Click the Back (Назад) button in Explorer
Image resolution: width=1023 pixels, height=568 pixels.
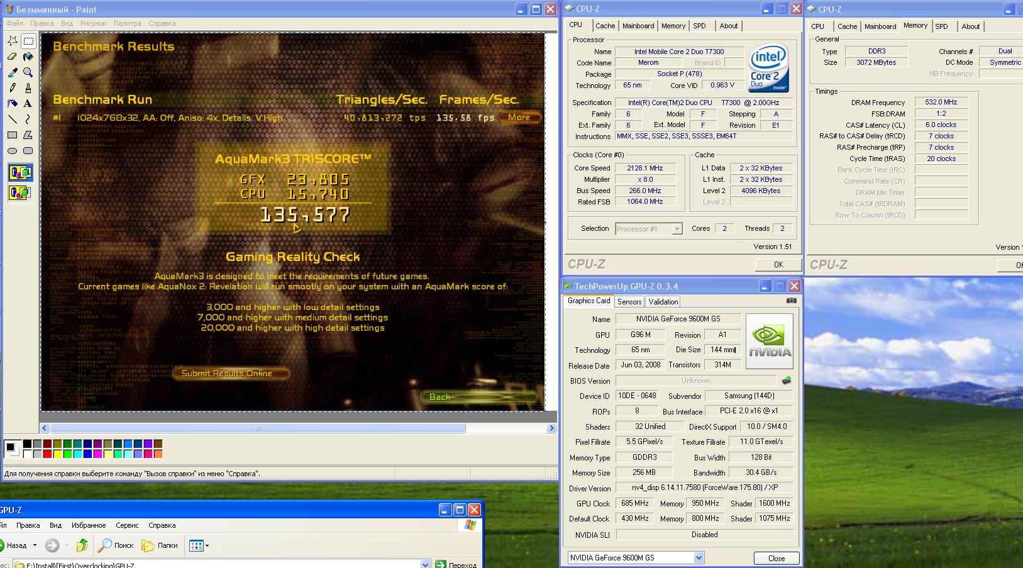pos(14,545)
